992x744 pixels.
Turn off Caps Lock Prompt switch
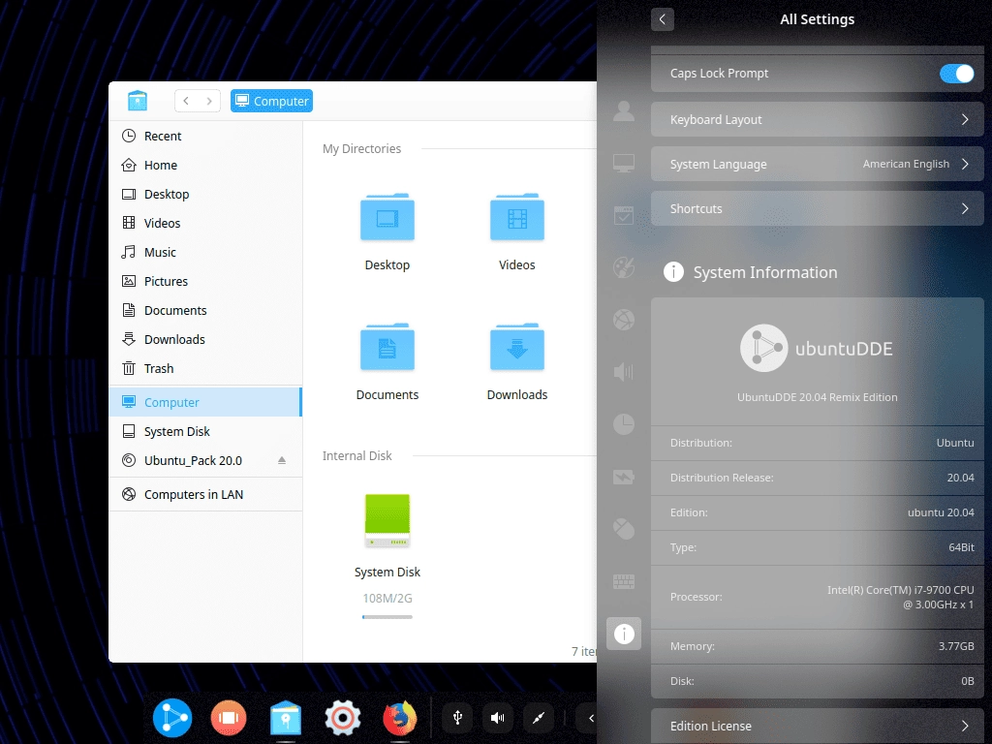[x=956, y=74]
